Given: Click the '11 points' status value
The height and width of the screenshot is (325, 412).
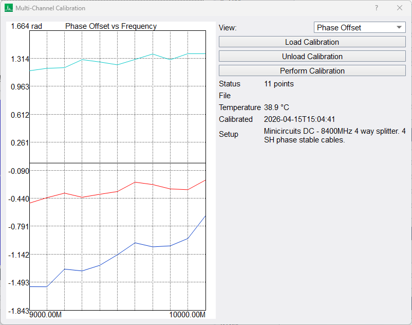Looking at the screenshot, I should click(279, 84).
